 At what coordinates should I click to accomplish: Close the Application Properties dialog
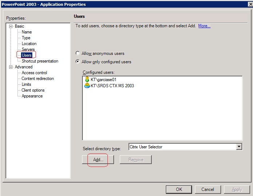point(250,4)
